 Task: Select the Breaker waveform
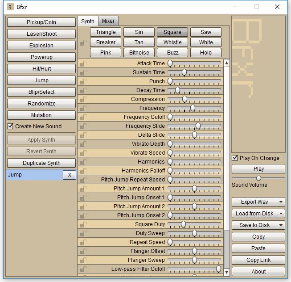(x=106, y=42)
